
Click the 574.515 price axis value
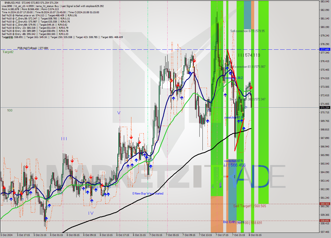[x=325, y=78]
